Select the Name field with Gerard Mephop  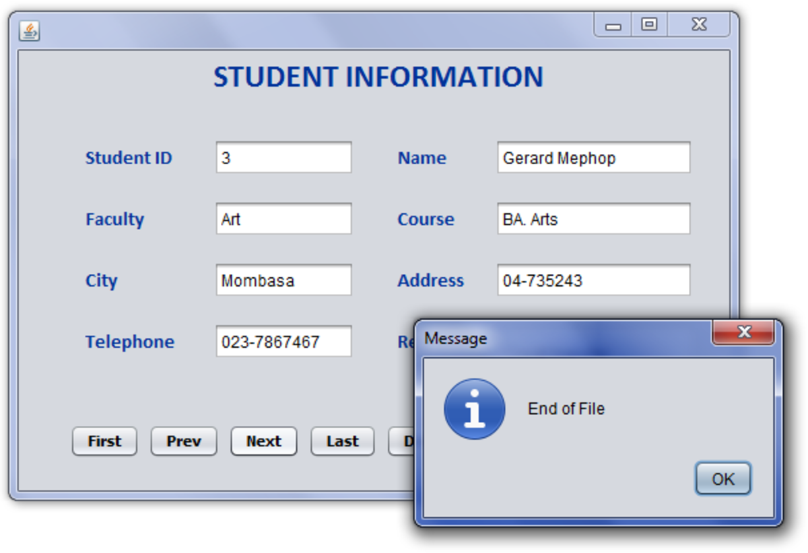pyautogui.click(x=593, y=158)
